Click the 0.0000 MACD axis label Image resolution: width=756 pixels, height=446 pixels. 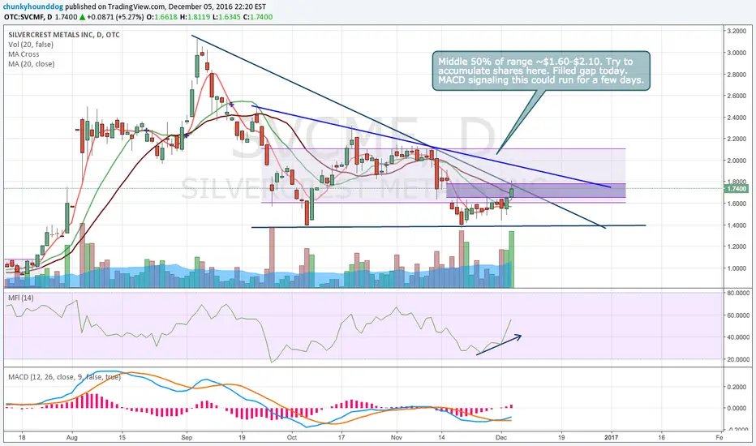(x=736, y=409)
